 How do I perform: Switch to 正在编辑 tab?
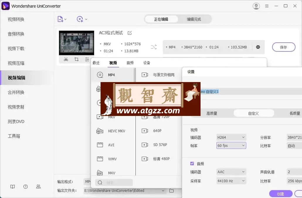[x=161, y=19]
